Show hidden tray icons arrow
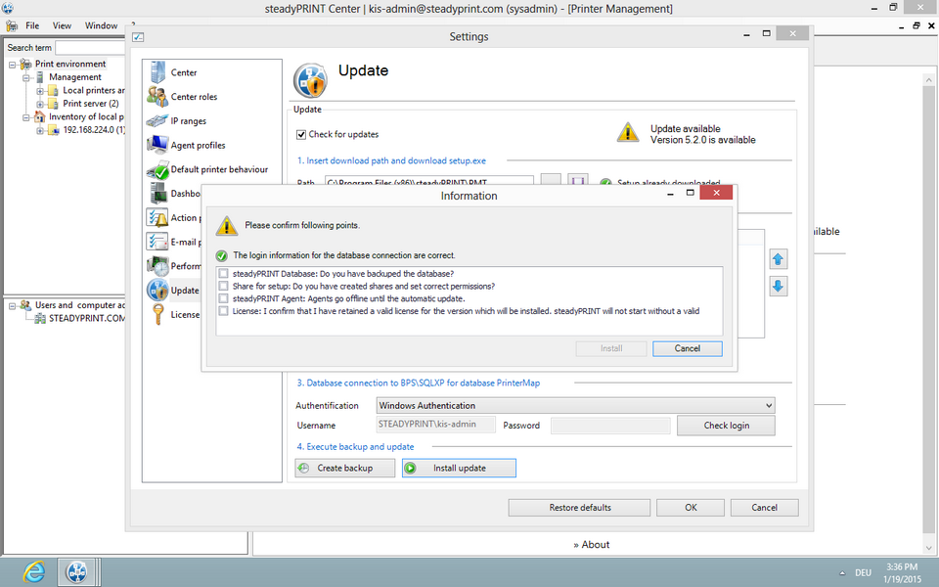Image resolution: width=939 pixels, height=587 pixels. [x=842, y=572]
